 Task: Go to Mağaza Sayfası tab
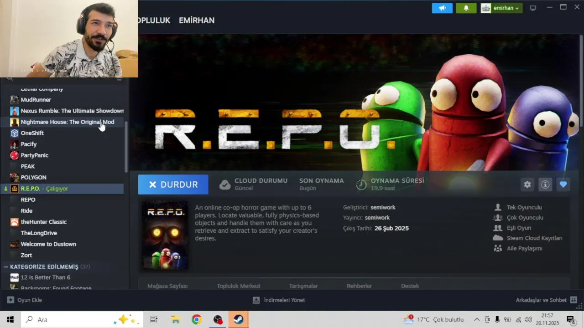click(x=167, y=286)
